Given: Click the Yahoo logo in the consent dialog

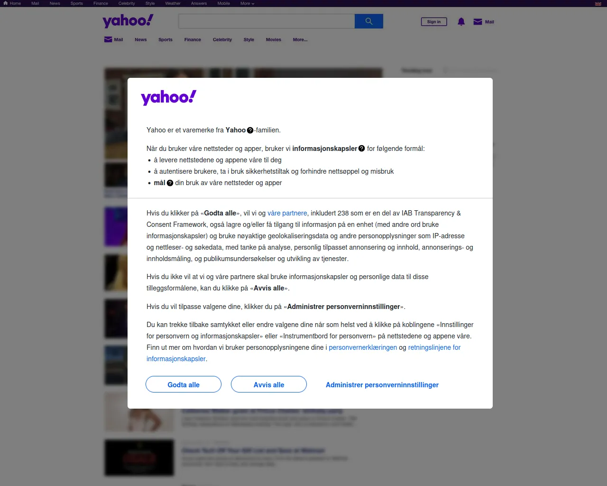Looking at the screenshot, I should pyautogui.click(x=169, y=98).
